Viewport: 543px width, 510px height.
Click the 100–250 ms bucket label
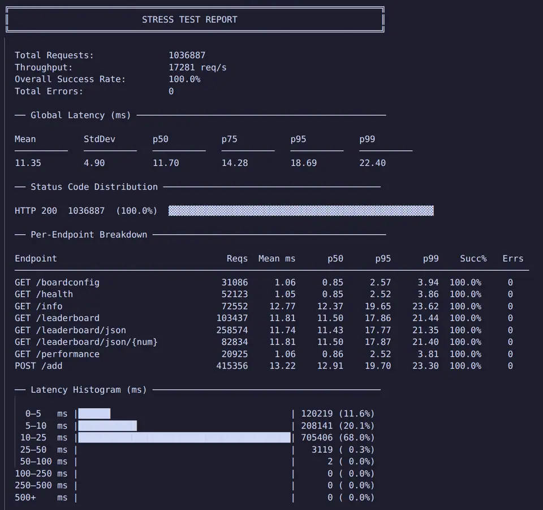[41, 473]
